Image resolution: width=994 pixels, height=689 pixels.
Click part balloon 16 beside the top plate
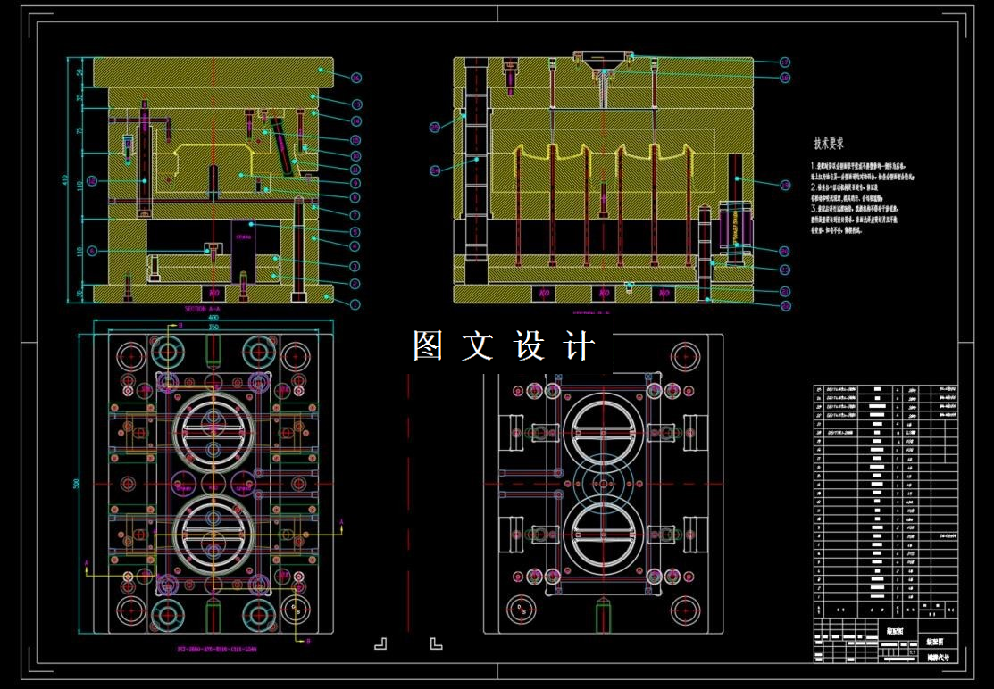[x=355, y=79]
